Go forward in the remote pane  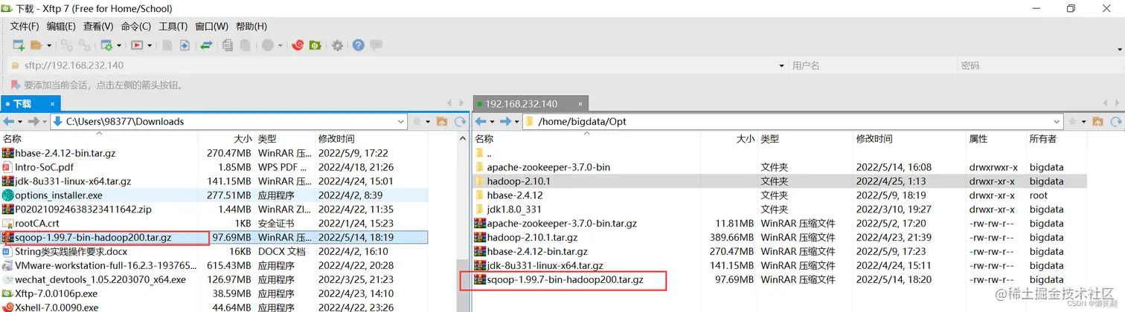pos(506,121)
